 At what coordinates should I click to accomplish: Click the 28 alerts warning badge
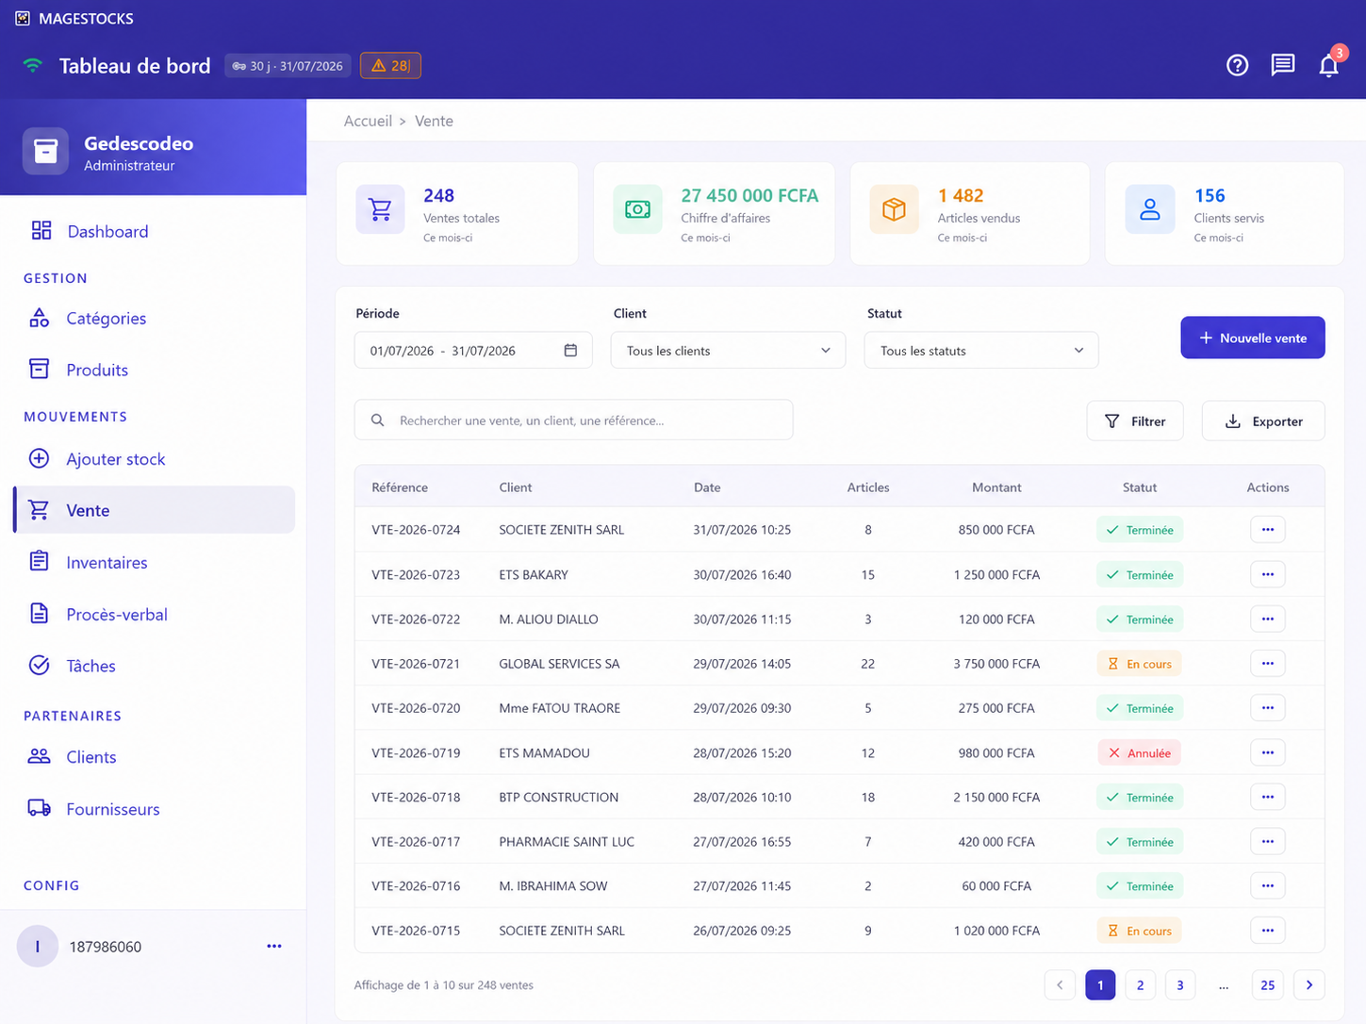390,66
